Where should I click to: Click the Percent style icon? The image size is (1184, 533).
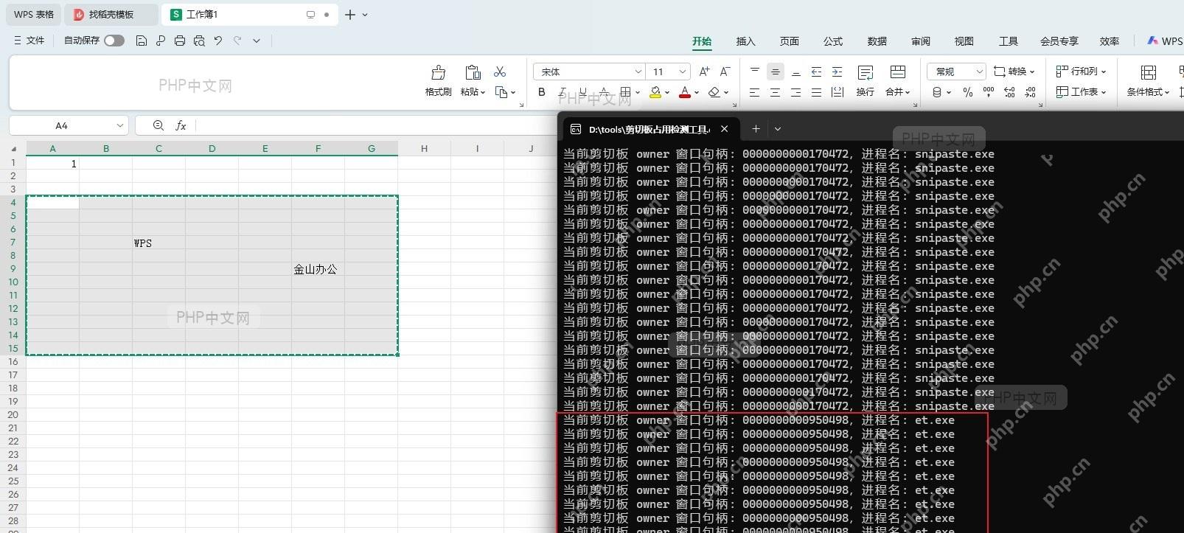(x=968, y=92)
